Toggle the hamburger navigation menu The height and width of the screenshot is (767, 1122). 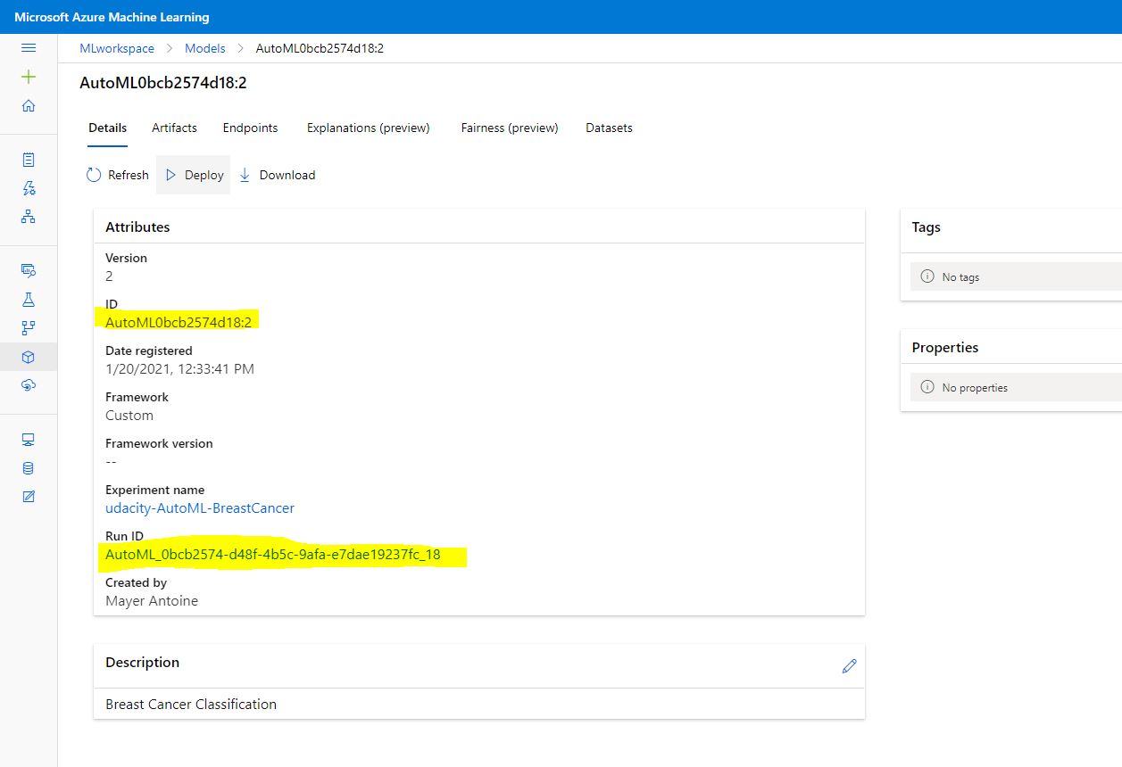(29, 48)
